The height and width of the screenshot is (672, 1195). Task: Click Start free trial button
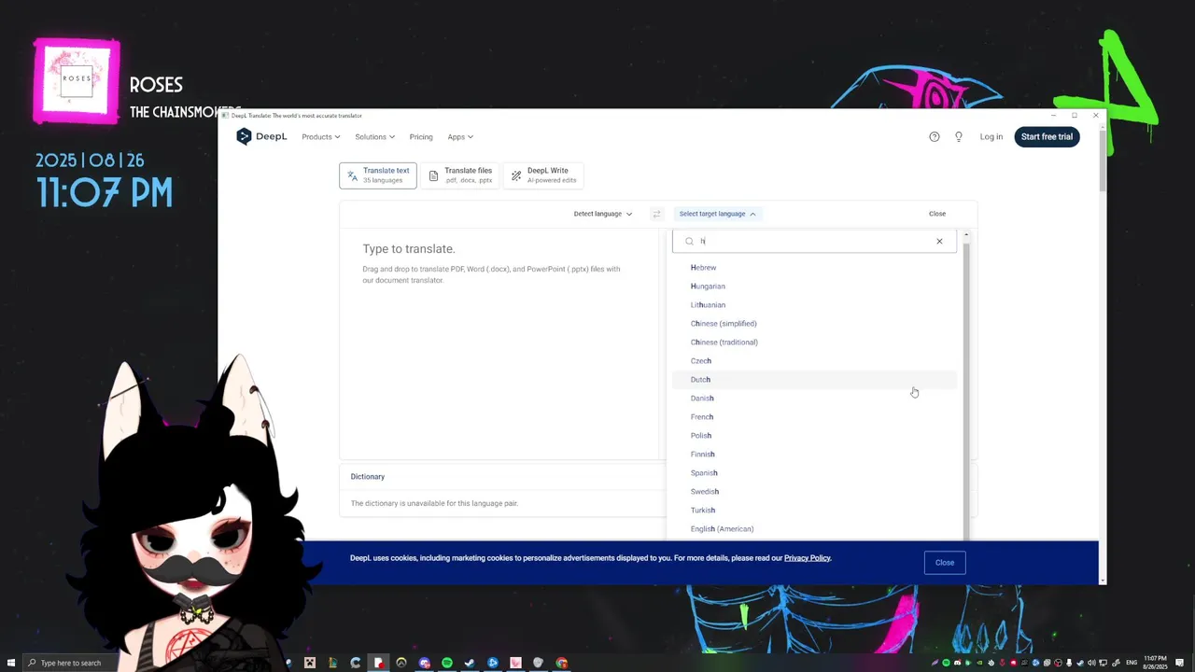tap(1047, 137)
